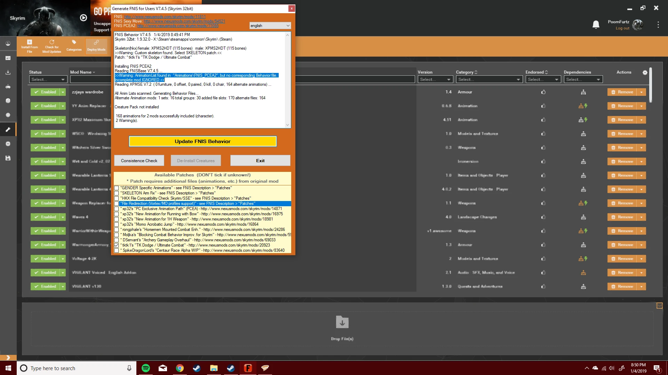The height and width of the screenshot is (375, 668).
Task: Expand the Vortex sidebar bottom arrow
Action: [8, 357]
